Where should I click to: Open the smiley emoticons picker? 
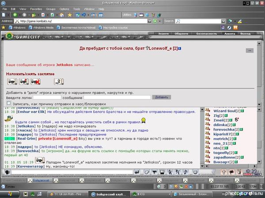[x=195, y=172]
